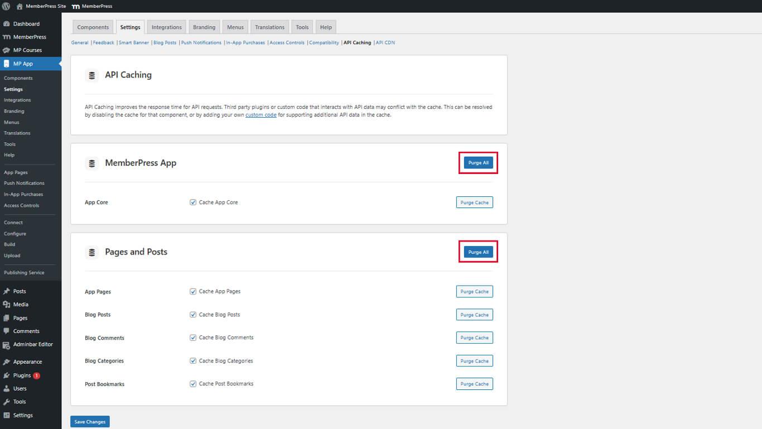
Task: Expand the Plugins menu in the sidebar
Action: point(21,375)
